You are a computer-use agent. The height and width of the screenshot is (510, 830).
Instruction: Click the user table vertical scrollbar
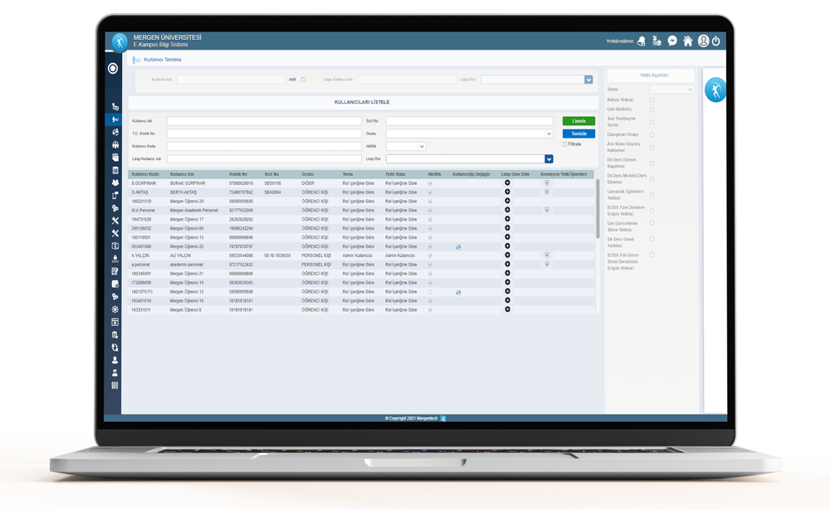597,207
